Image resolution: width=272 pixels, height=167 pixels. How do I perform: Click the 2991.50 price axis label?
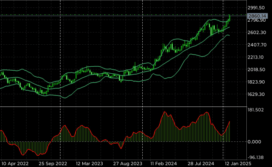(256, 8)
